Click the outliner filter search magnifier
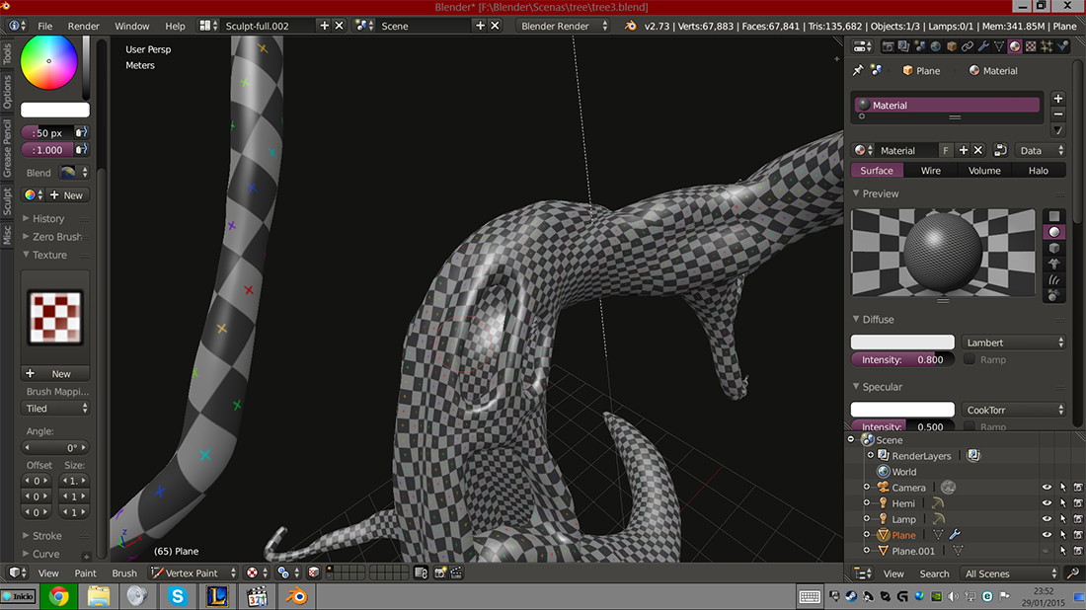The image size is (1086, 610). point(1073,573)
